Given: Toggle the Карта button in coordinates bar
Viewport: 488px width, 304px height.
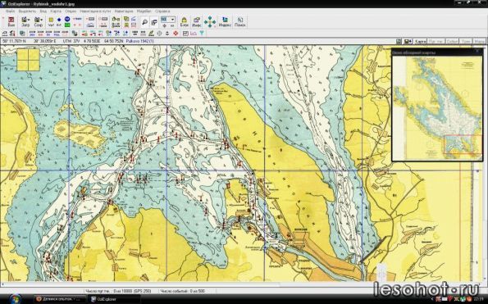Looking at the screenshot, I should [x=420, y=41].
